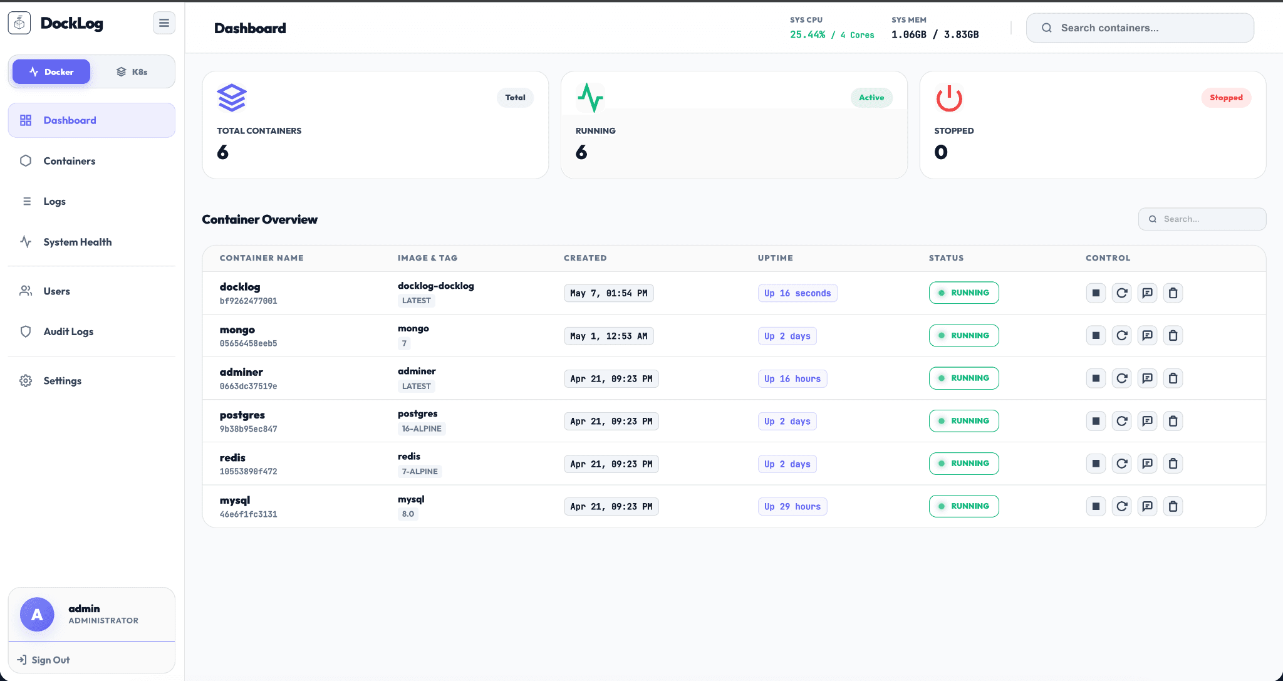Trash the mysql container
This screenshot has height=681, width=1283.
tap(1173, 506)
